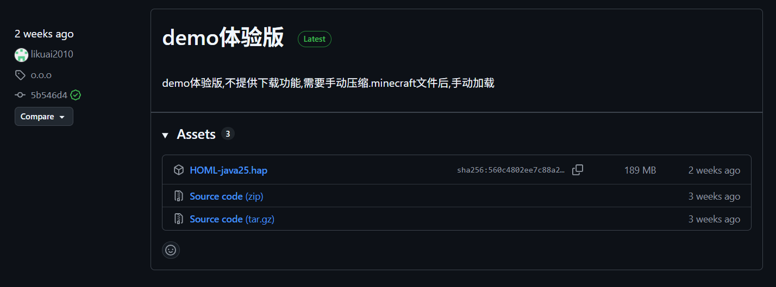This screenshot has width=776, height=287.
Task: Open the add reaction smiley button
Action: click(x=171, y=250)
